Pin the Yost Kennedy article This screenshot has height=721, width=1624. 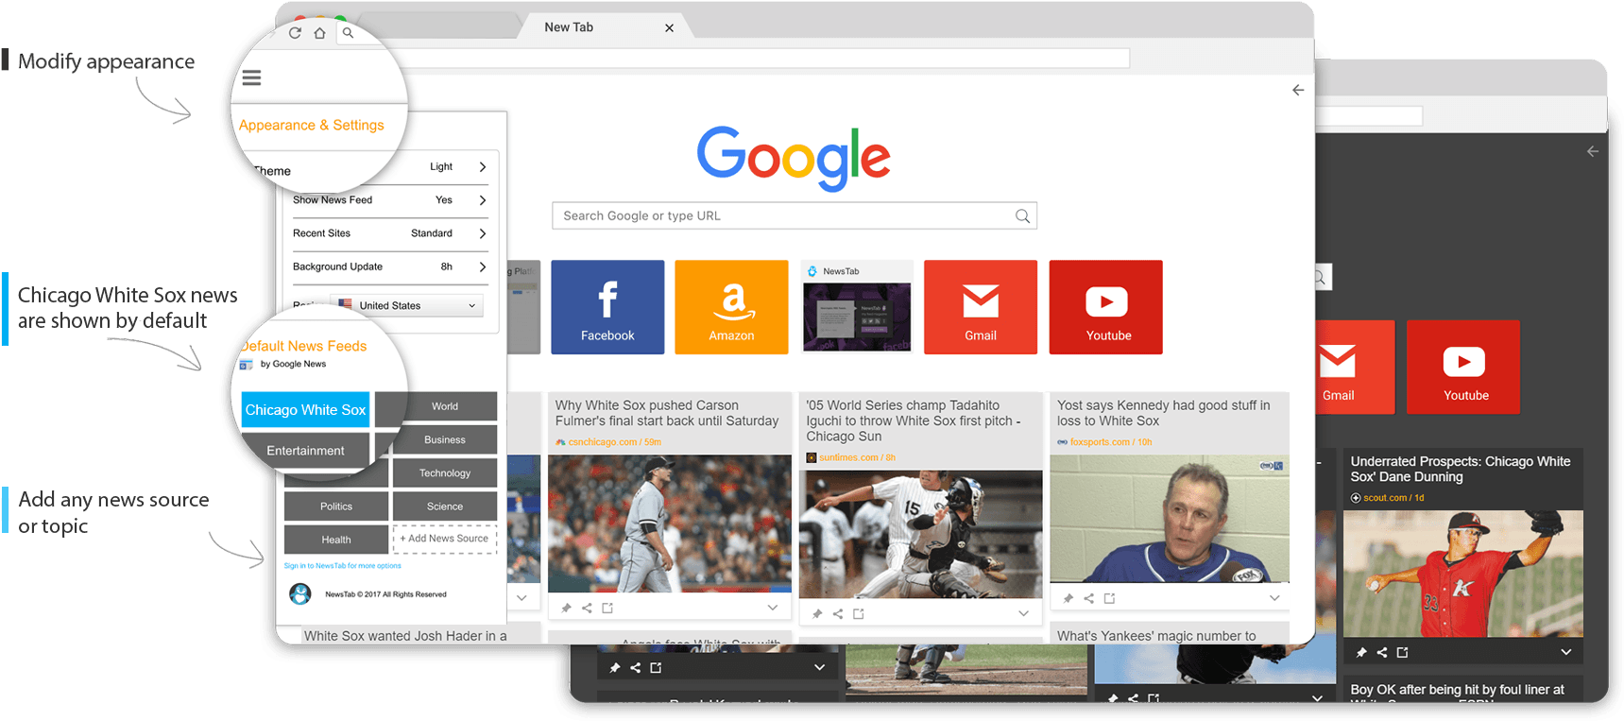coord(1068,598)
